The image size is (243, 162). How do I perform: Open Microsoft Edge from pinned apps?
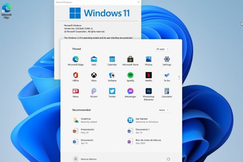[x=76, y=61]
